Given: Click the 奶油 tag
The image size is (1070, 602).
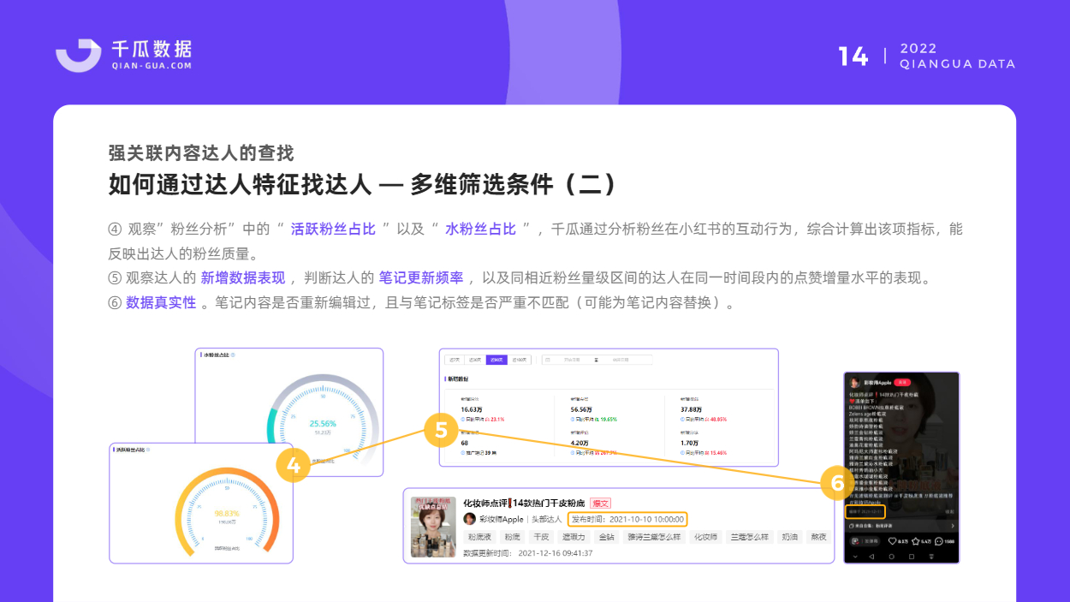Looking at the screenshot, I should coord(790,537).
